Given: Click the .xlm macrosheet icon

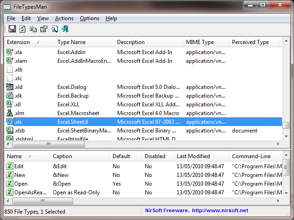Looking at the screenshot, I should coord(10,113).
